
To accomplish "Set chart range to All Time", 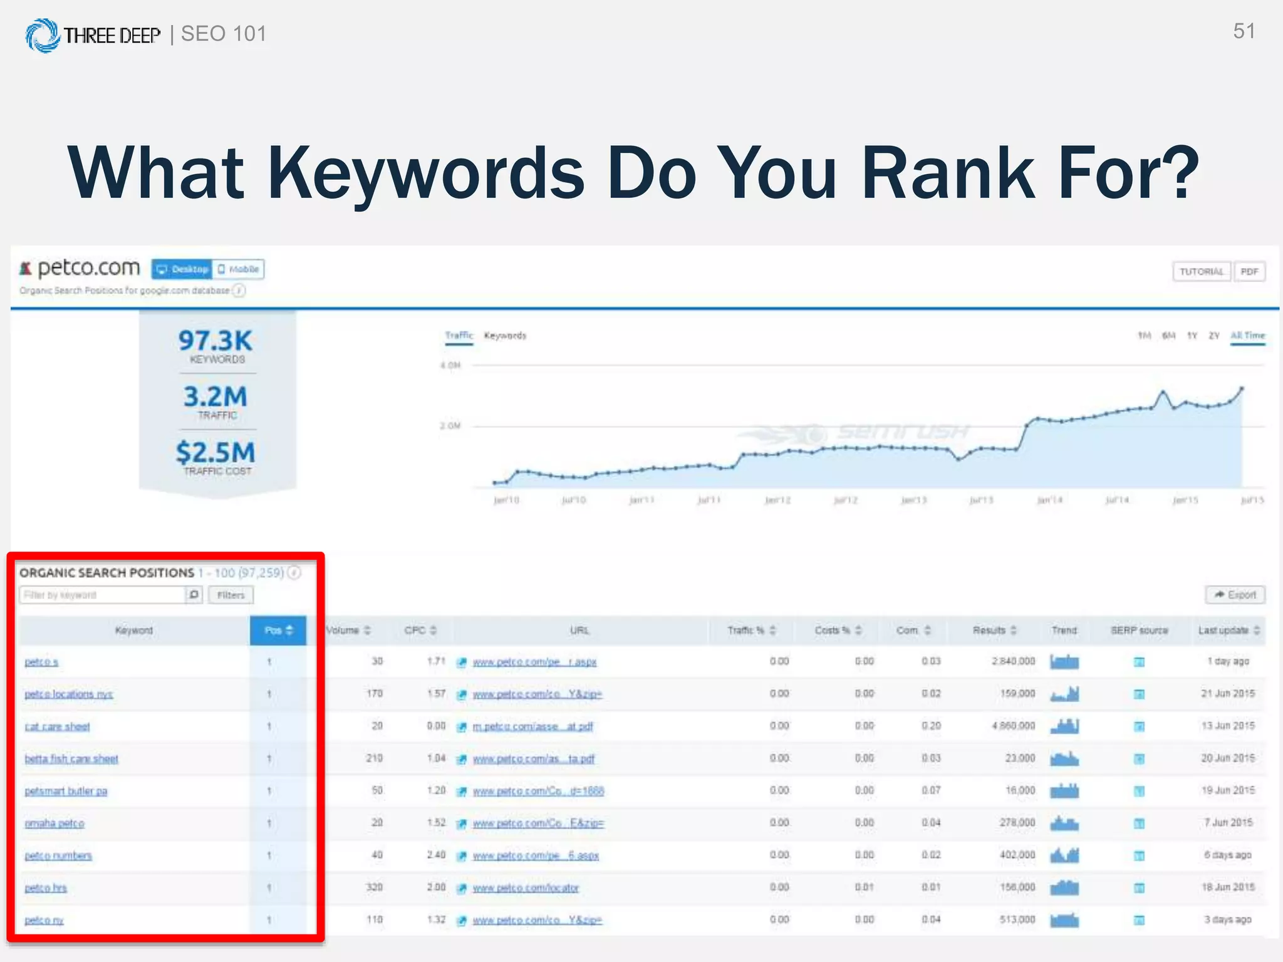I will tap(1248, 336).
